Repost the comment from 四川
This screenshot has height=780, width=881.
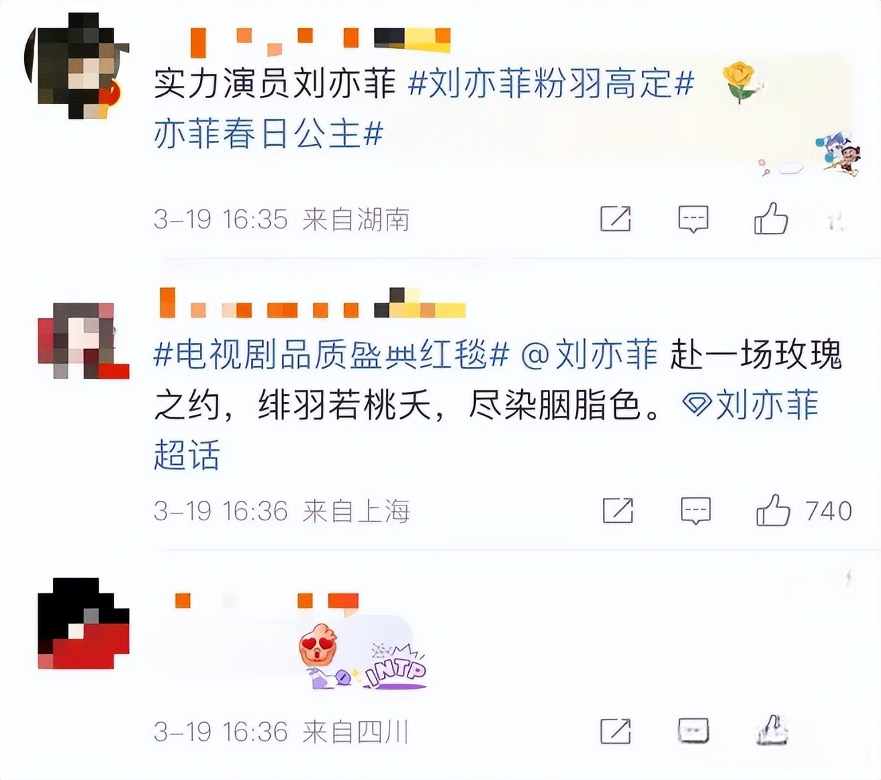pos(615,731)
